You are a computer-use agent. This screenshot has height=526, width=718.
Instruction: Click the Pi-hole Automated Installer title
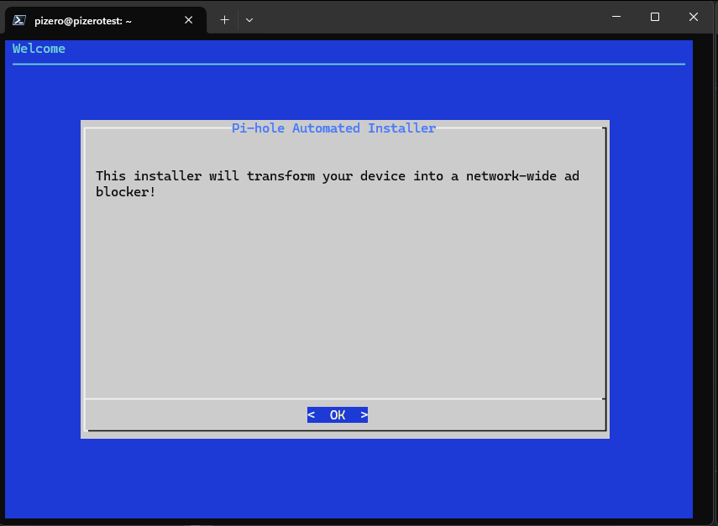[333, 128]
